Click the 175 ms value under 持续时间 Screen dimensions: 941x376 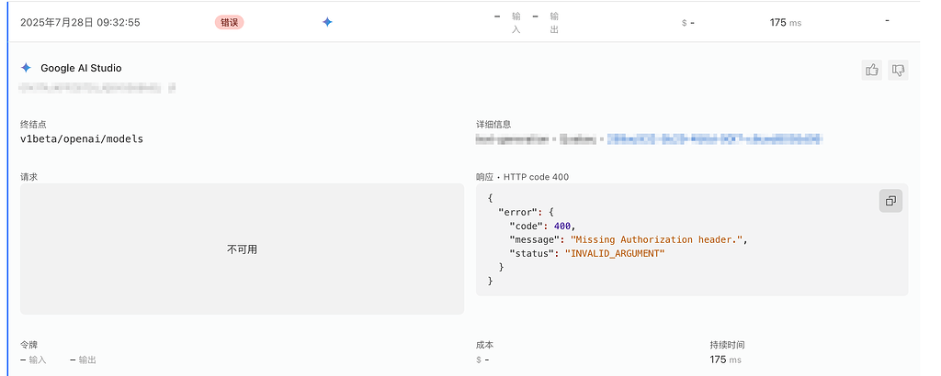pos(725,359)
